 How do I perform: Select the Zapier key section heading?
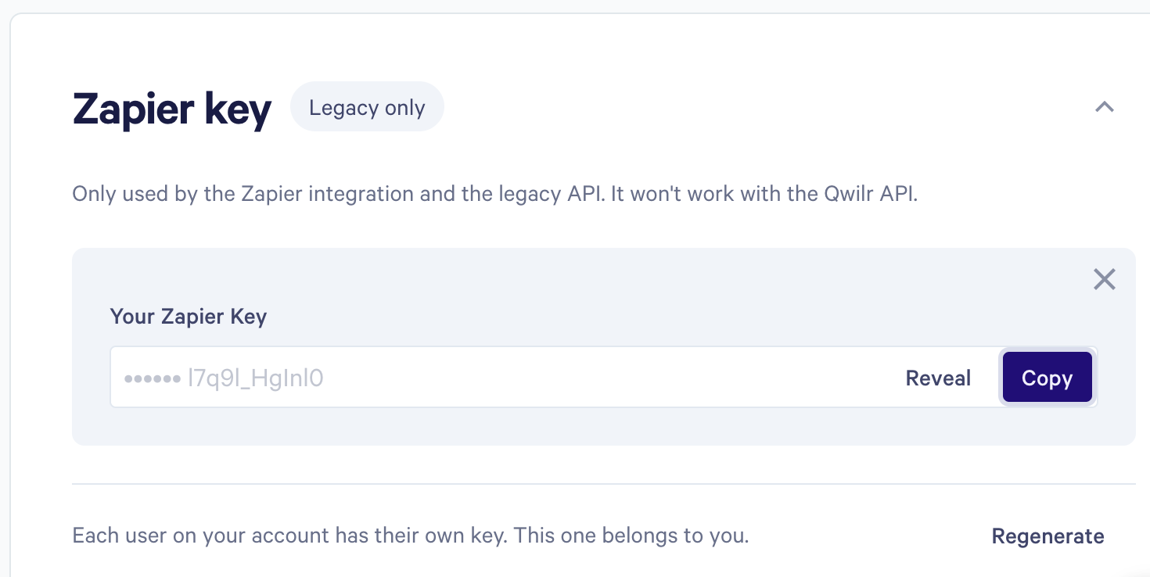pos(172,109)
